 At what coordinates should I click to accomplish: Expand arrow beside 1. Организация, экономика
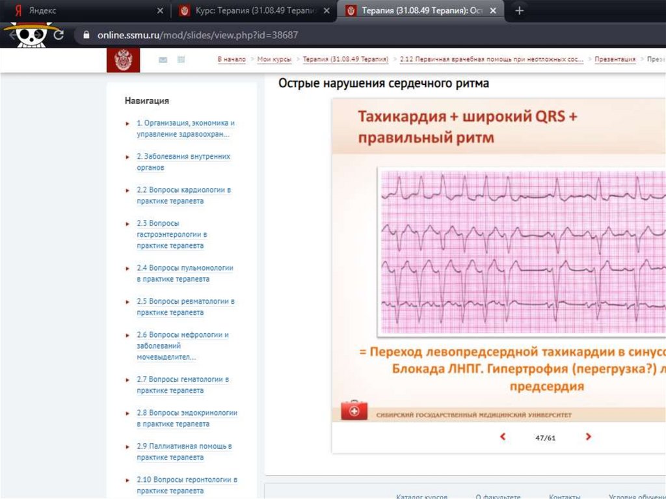[x=127, y=124]
